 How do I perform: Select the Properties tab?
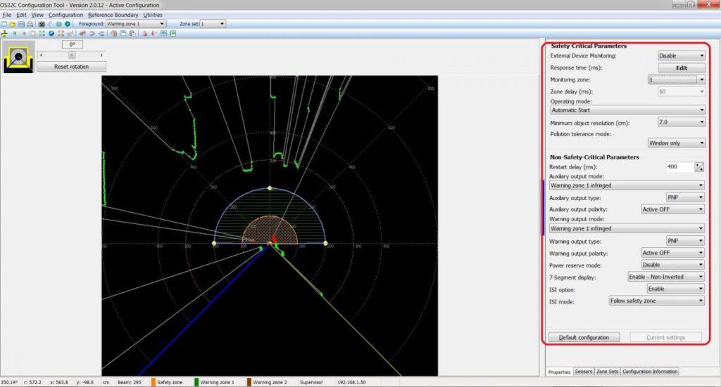[559, 372]
